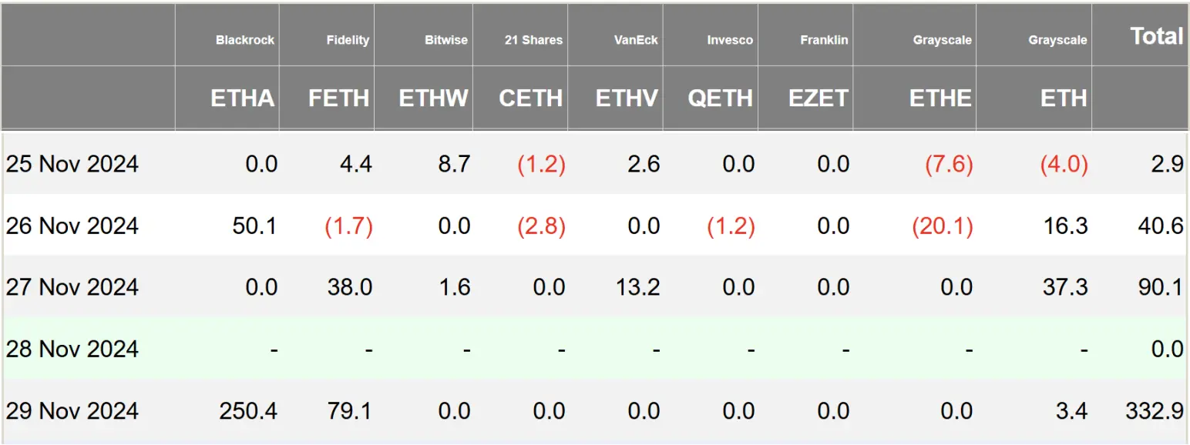Click the 28 Nov 2024 row date
The width and height of the screenshot is (1190, 445).
point(72,349)
